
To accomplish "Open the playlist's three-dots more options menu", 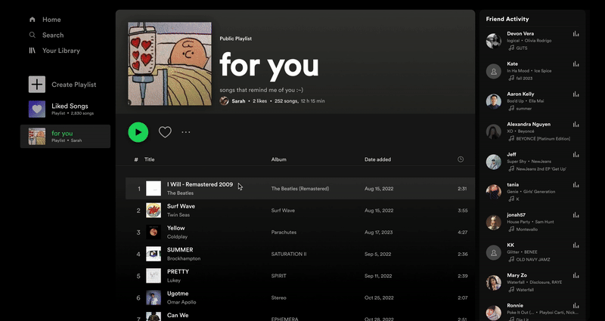I will [186, 132].
